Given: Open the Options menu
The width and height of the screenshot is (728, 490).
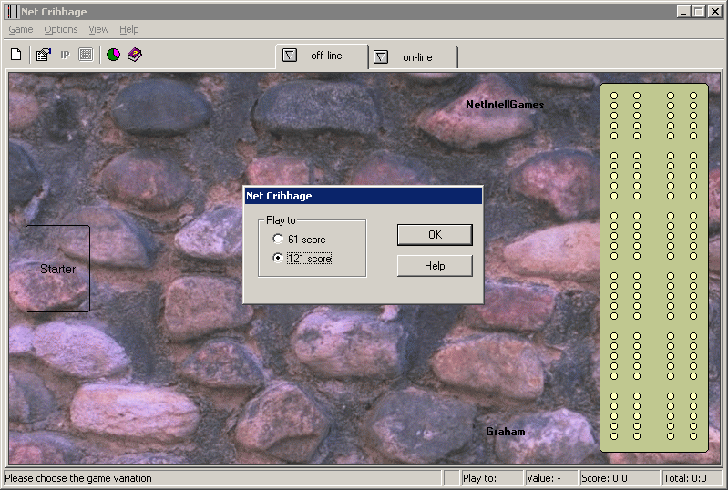Looking at the screenshot, I should [61, 29].
